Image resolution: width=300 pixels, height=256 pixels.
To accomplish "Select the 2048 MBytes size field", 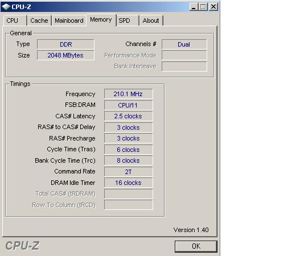I will coord(65,55).
